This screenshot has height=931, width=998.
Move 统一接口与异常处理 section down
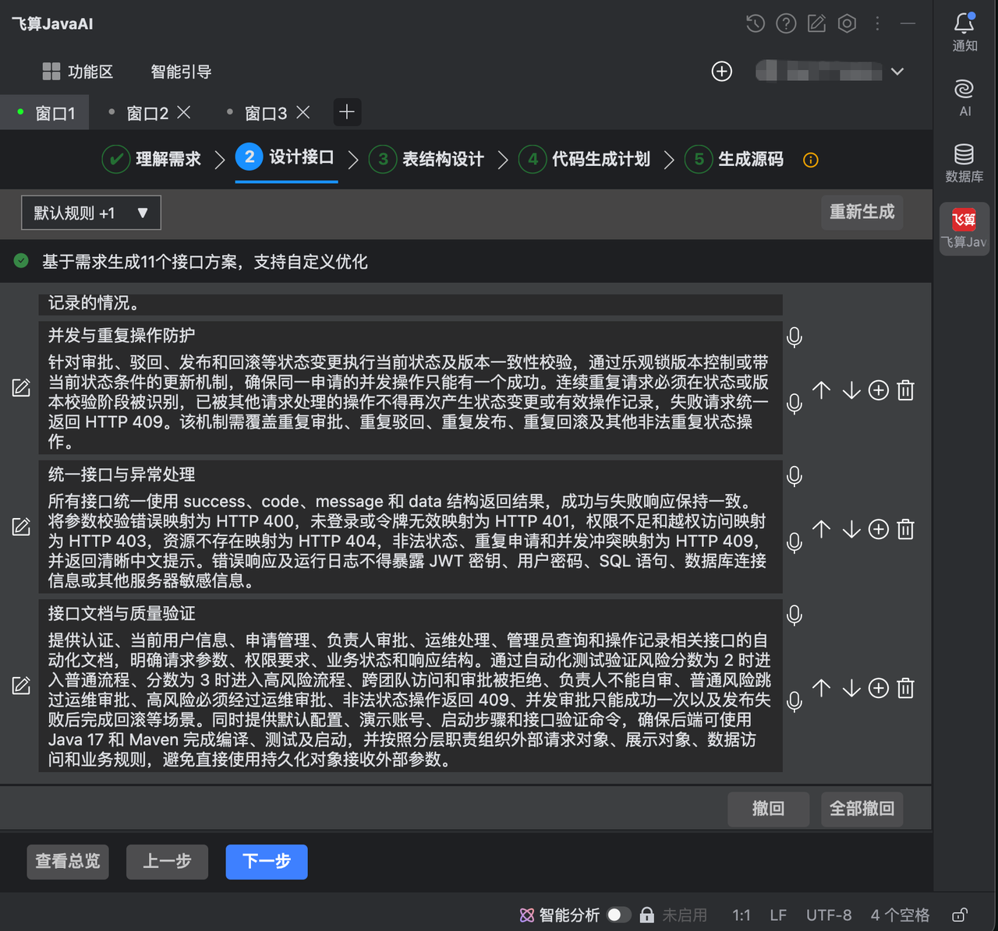pos(851,529)
